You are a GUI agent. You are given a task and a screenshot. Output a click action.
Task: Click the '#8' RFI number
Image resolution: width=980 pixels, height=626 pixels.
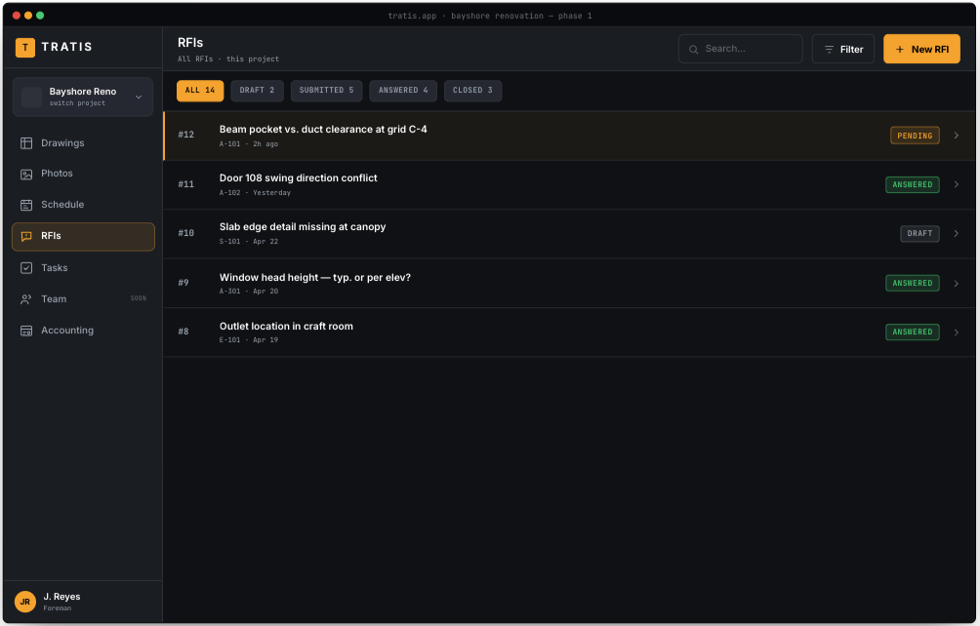tap(184, 332)
